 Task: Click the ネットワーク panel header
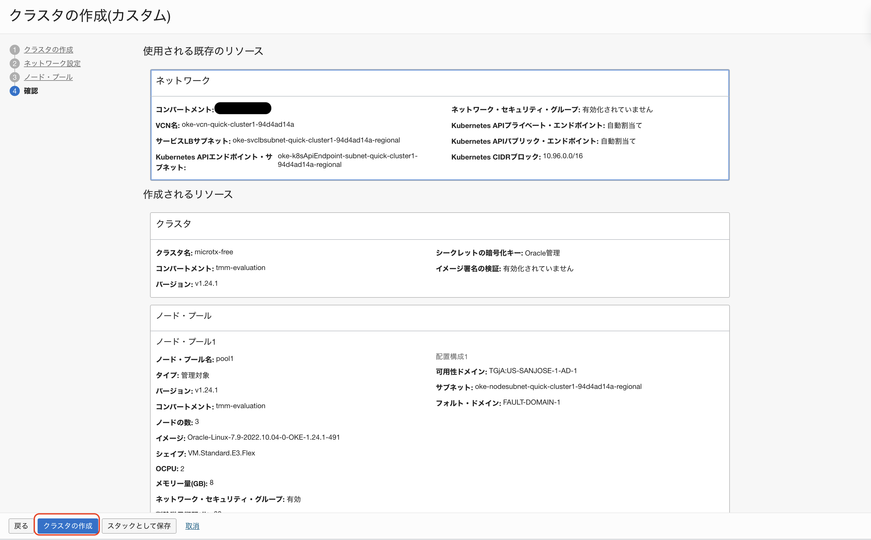tap(183, 81)
